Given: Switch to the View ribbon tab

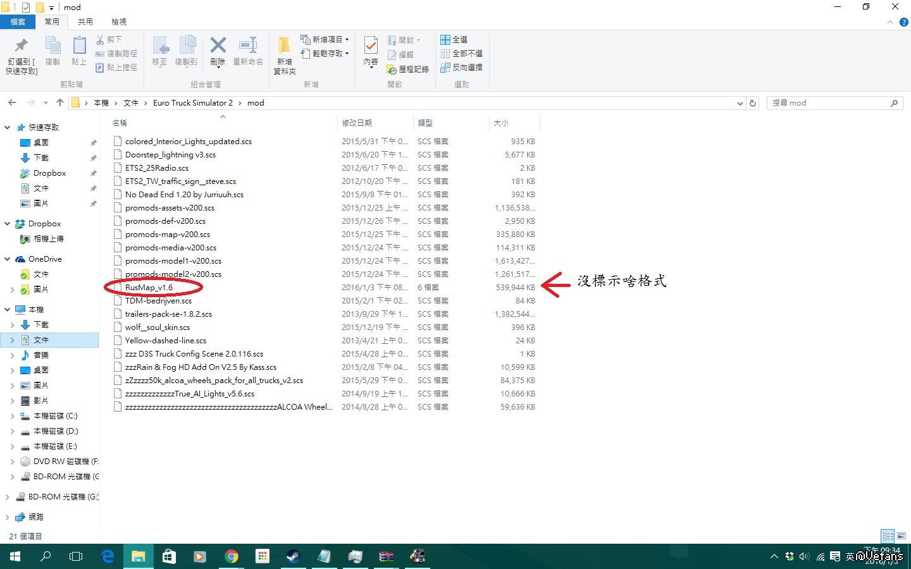Looking at the screenshot, I should 119,22.
